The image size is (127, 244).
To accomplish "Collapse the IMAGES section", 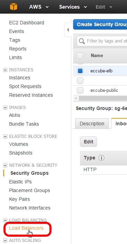I will coord(5,108).
